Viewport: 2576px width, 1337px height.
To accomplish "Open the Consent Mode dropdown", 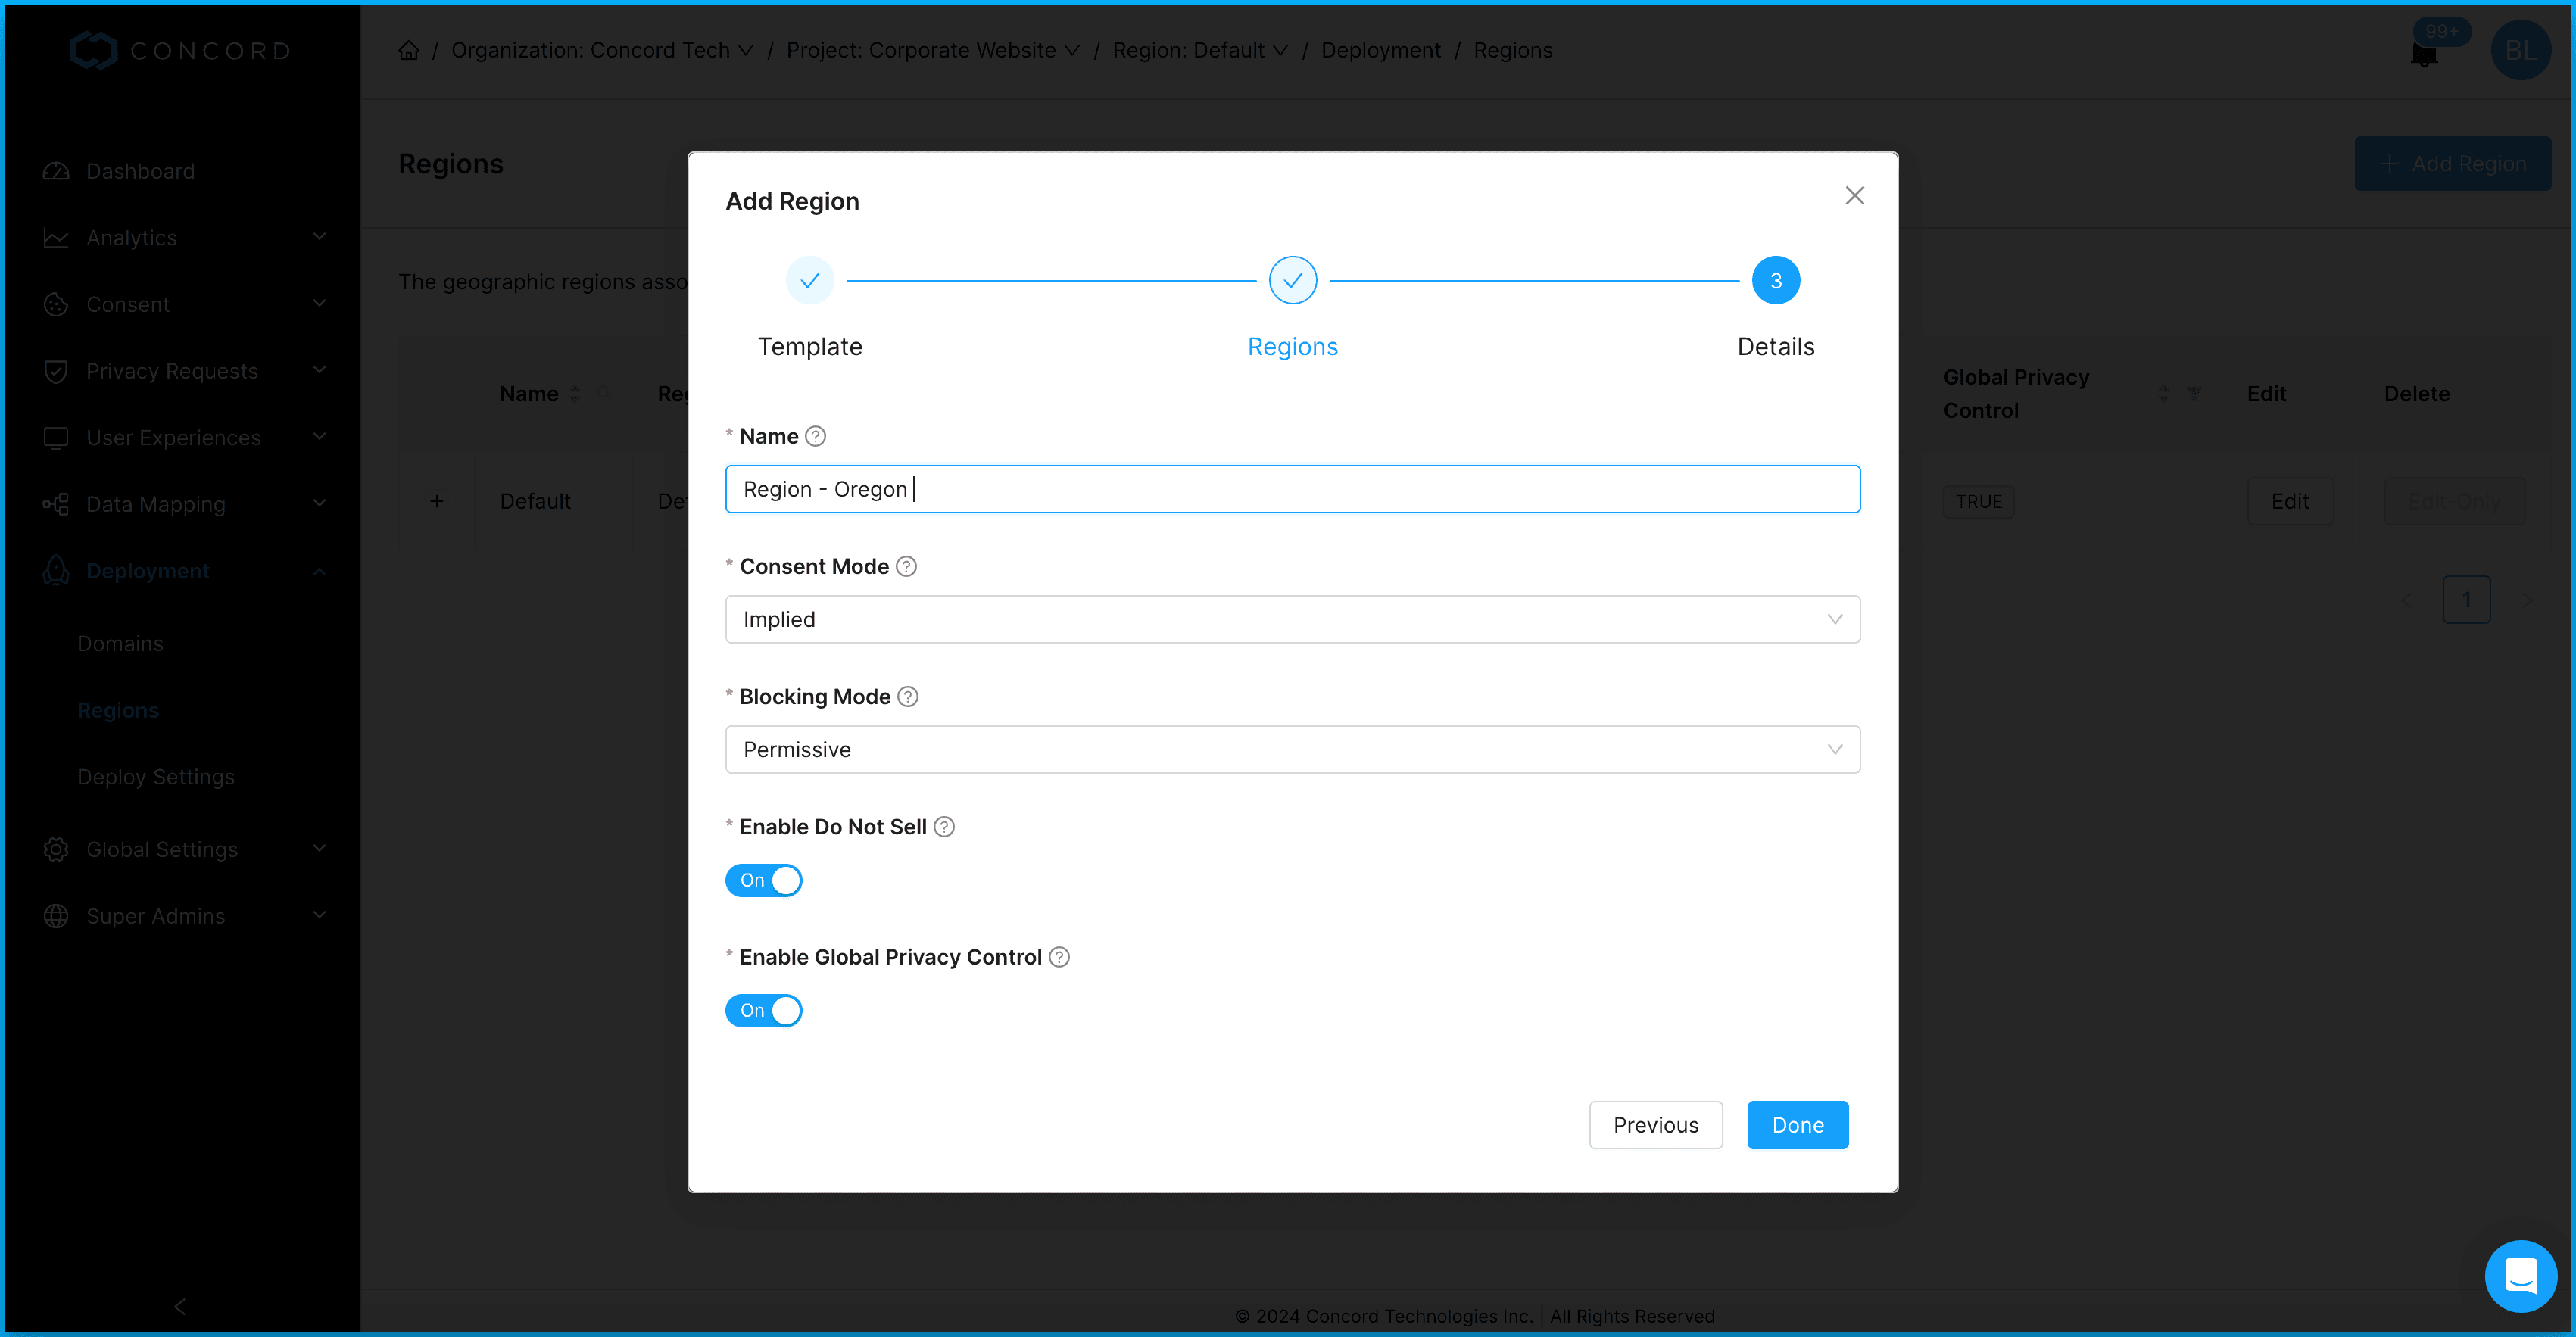I will point(1292,619).
